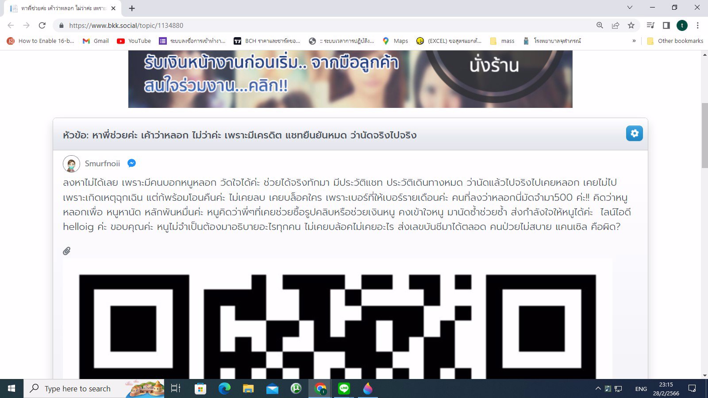Launch LINE from the taskbar
The height and width of the screenshot is (398, 708).
coord(344,389)
